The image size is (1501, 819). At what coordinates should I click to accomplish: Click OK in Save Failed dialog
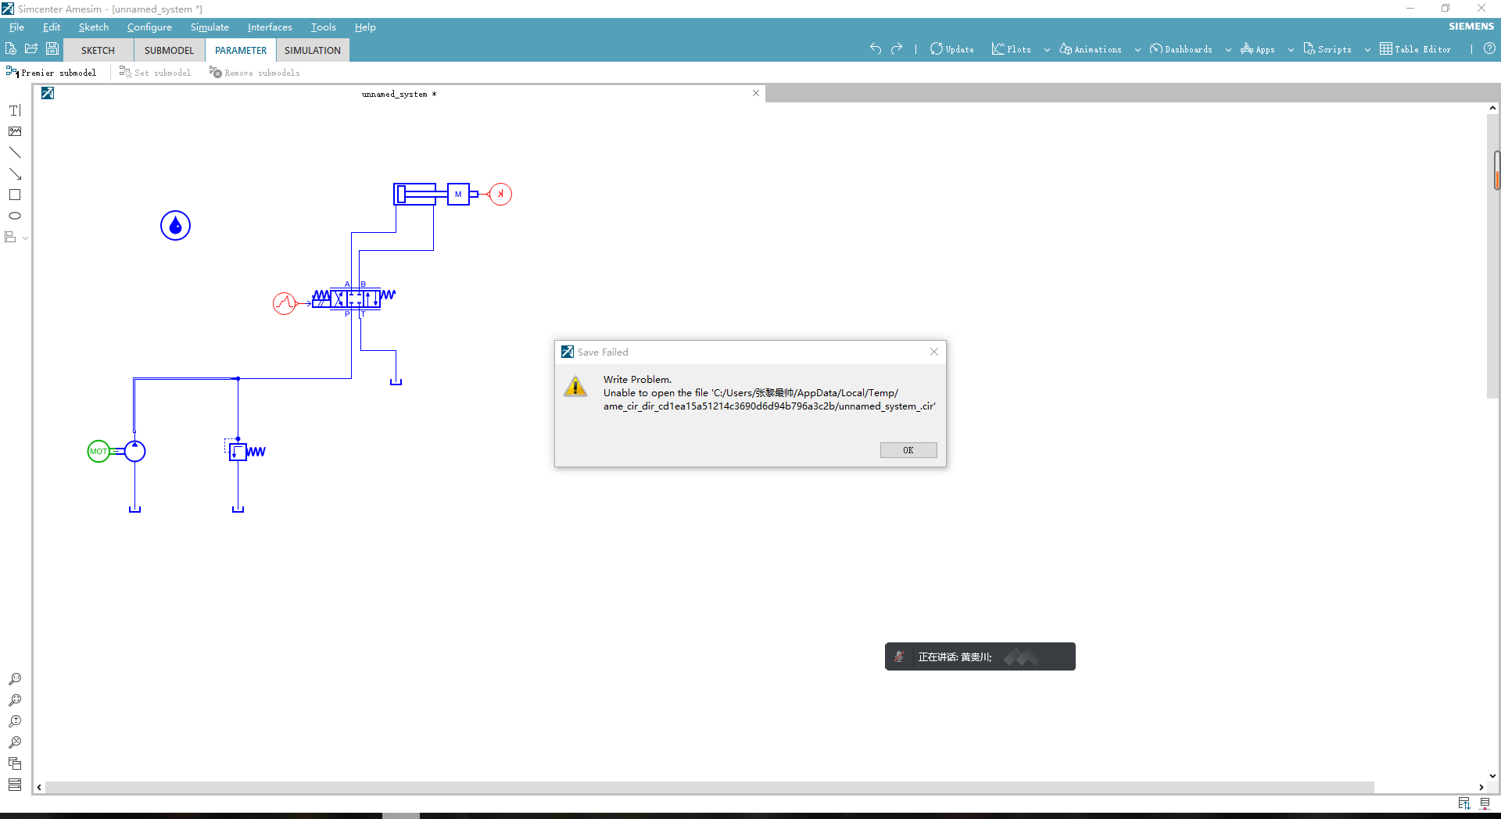[908, 450]
